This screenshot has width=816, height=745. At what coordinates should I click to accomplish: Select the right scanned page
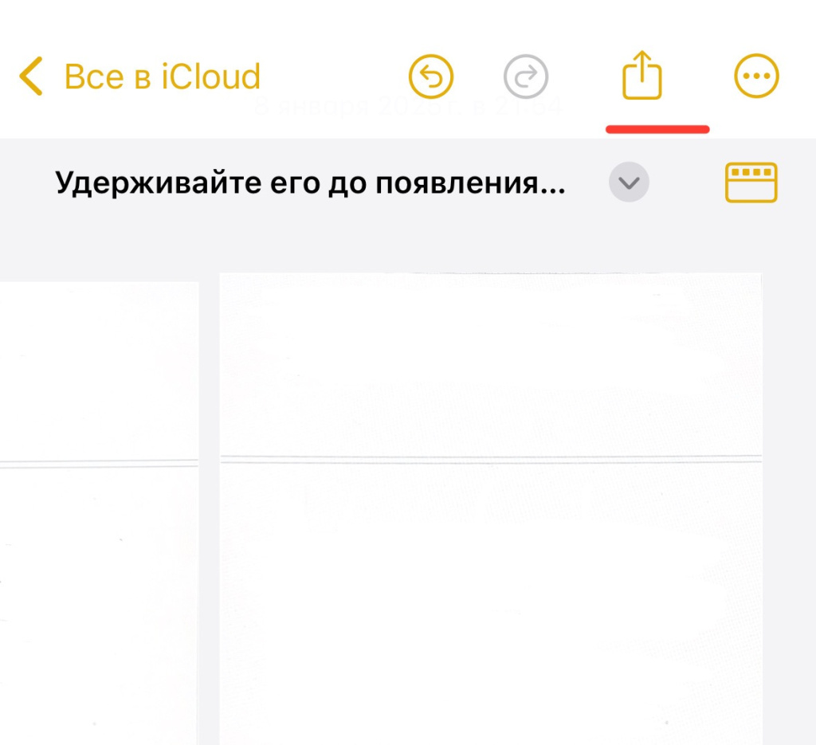[490, 510]
